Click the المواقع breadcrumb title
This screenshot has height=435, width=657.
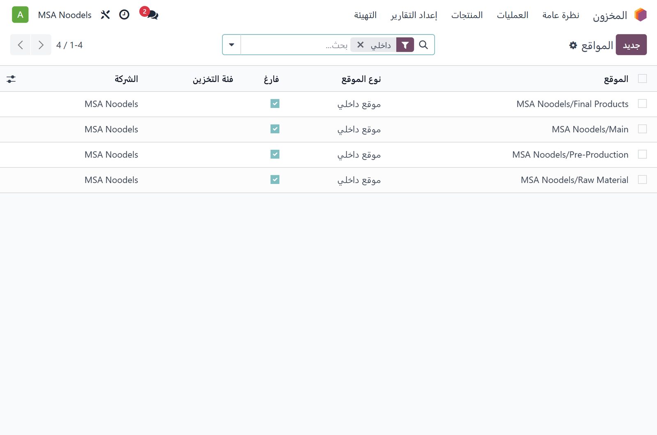click(x=597, y=45)
